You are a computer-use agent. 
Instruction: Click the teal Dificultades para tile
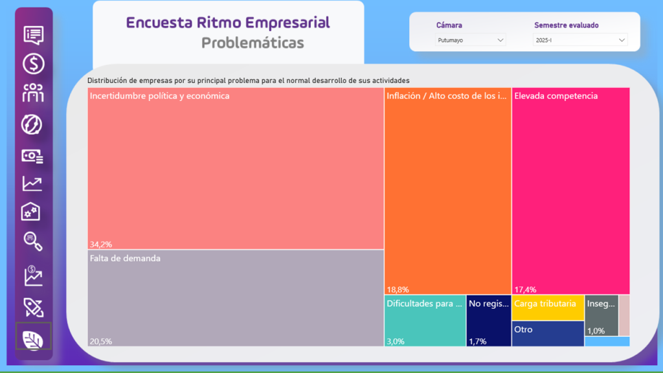pos(425,321)
